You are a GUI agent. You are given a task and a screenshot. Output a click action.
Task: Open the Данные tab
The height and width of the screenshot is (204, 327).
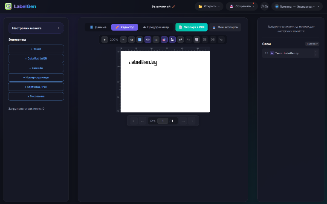pyautogui.click(x=98, y=27)
